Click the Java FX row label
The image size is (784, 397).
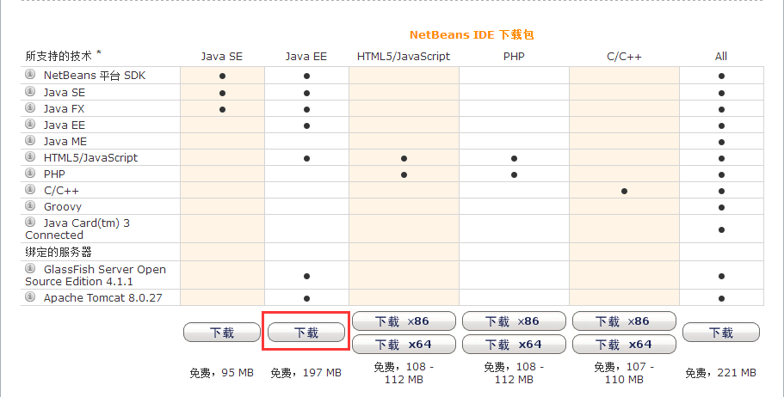(x=64, y=108)
